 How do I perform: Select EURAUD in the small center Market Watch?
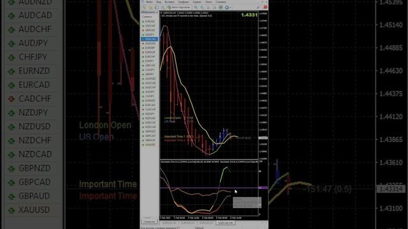click(x=149, y=52)
